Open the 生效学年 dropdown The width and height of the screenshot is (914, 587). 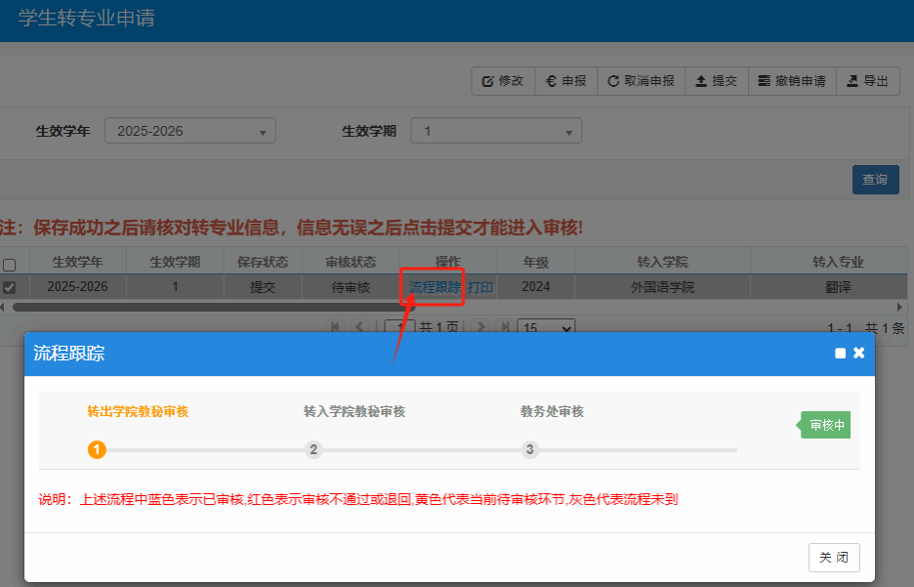point(190,131)
